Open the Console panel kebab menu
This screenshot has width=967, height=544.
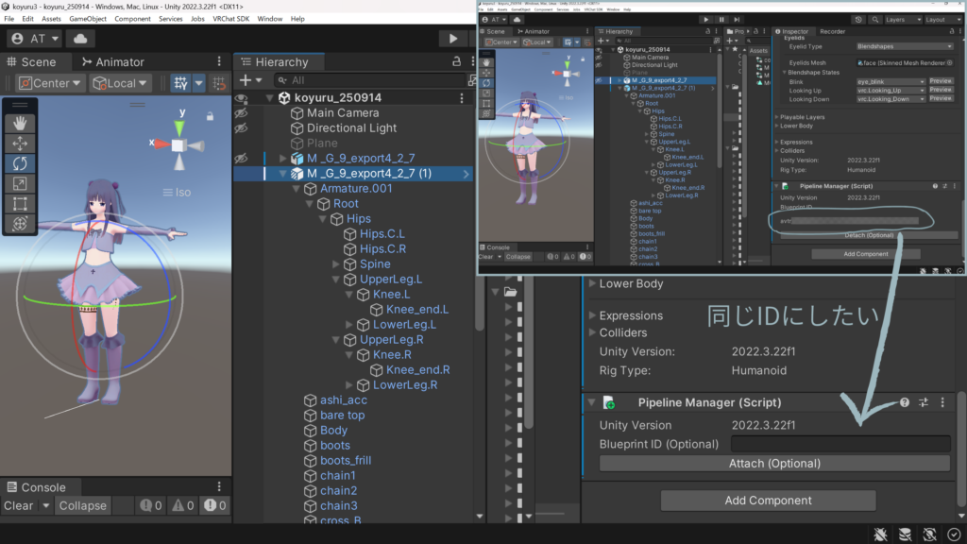click(219, 486)
